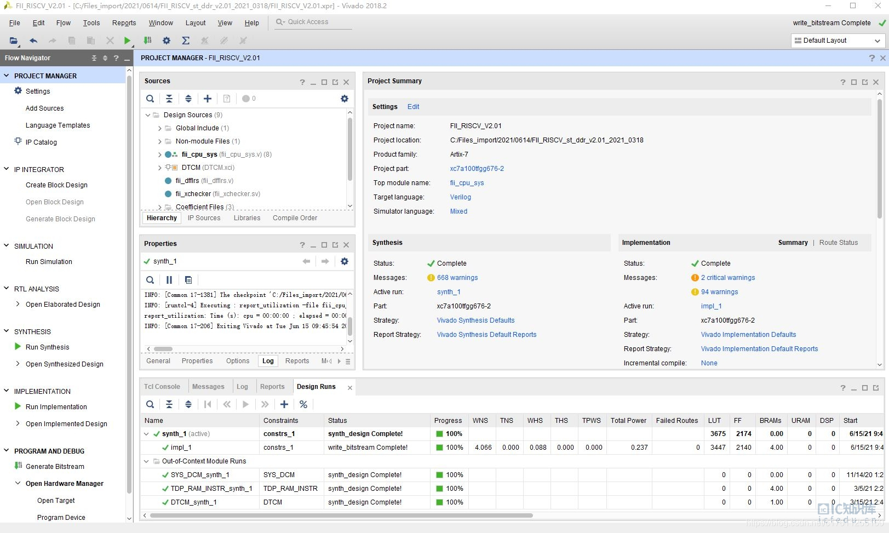Switch to Messages tab
Viewport: 889px width, 533px height.
click(208, 387)
